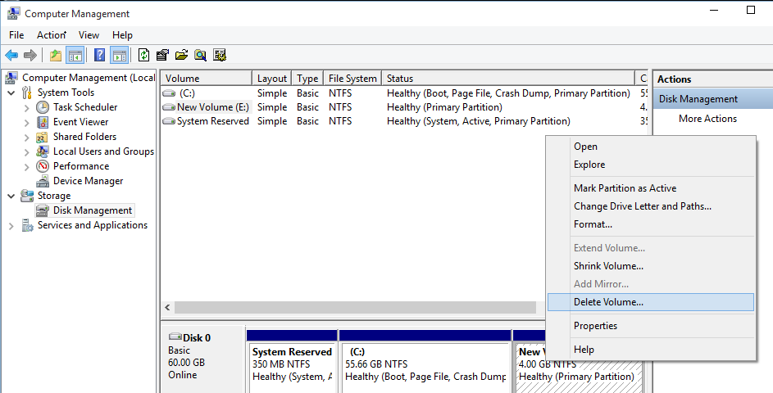
Task: Click the horizontal scrollbar left arrow
Action: coord(167,308)
